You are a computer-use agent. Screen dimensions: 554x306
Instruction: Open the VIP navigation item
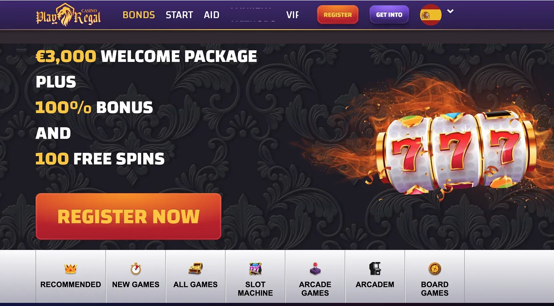click(x=292, y=15)
